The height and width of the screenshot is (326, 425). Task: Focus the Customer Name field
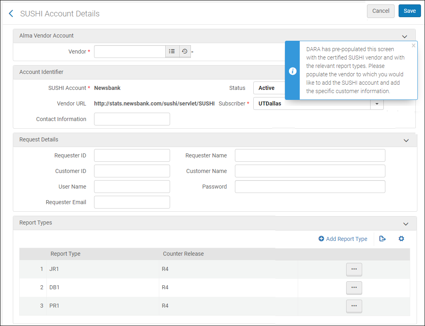[310, 171]
